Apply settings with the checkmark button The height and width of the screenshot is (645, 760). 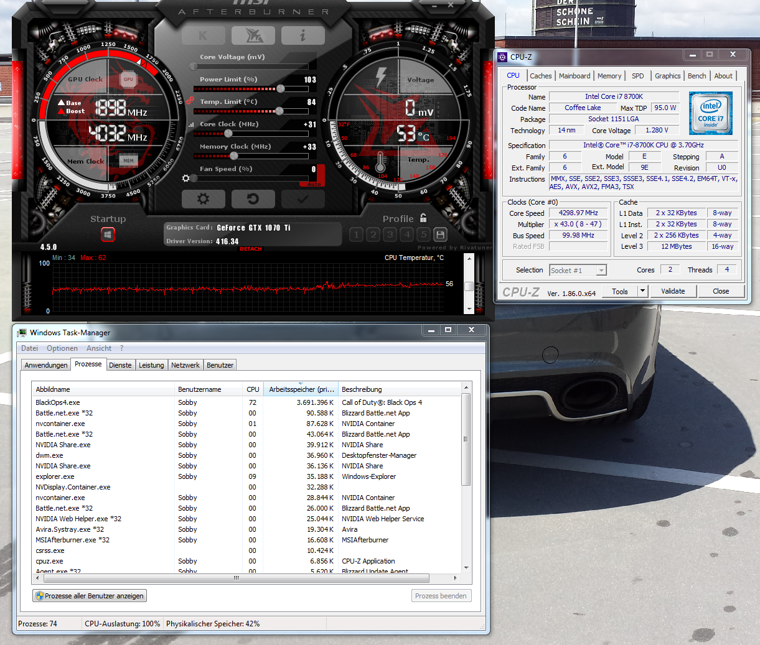tap(303, 199)
